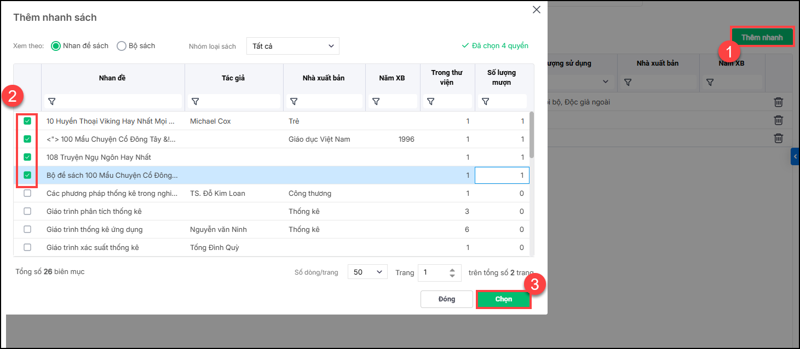The image size is (800, 349).
Task: Click filter icon under Nhan đề column
Action: coord(52,102)
